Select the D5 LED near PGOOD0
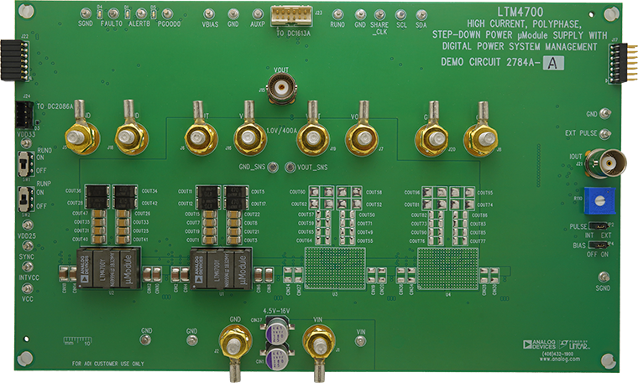Image resolution: width=638 pixels, height=383 pixels. (153, 14)
